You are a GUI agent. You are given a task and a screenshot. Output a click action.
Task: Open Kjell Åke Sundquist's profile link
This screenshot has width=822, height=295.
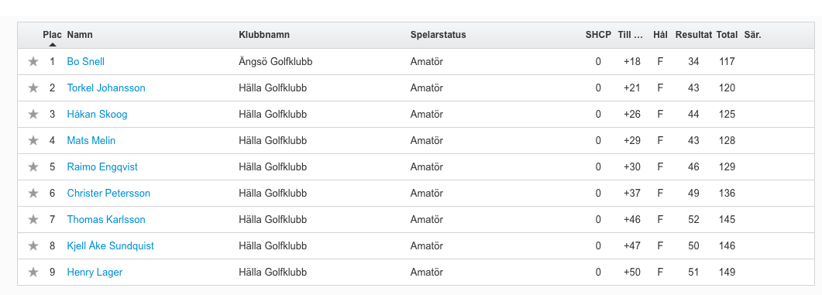111,245
